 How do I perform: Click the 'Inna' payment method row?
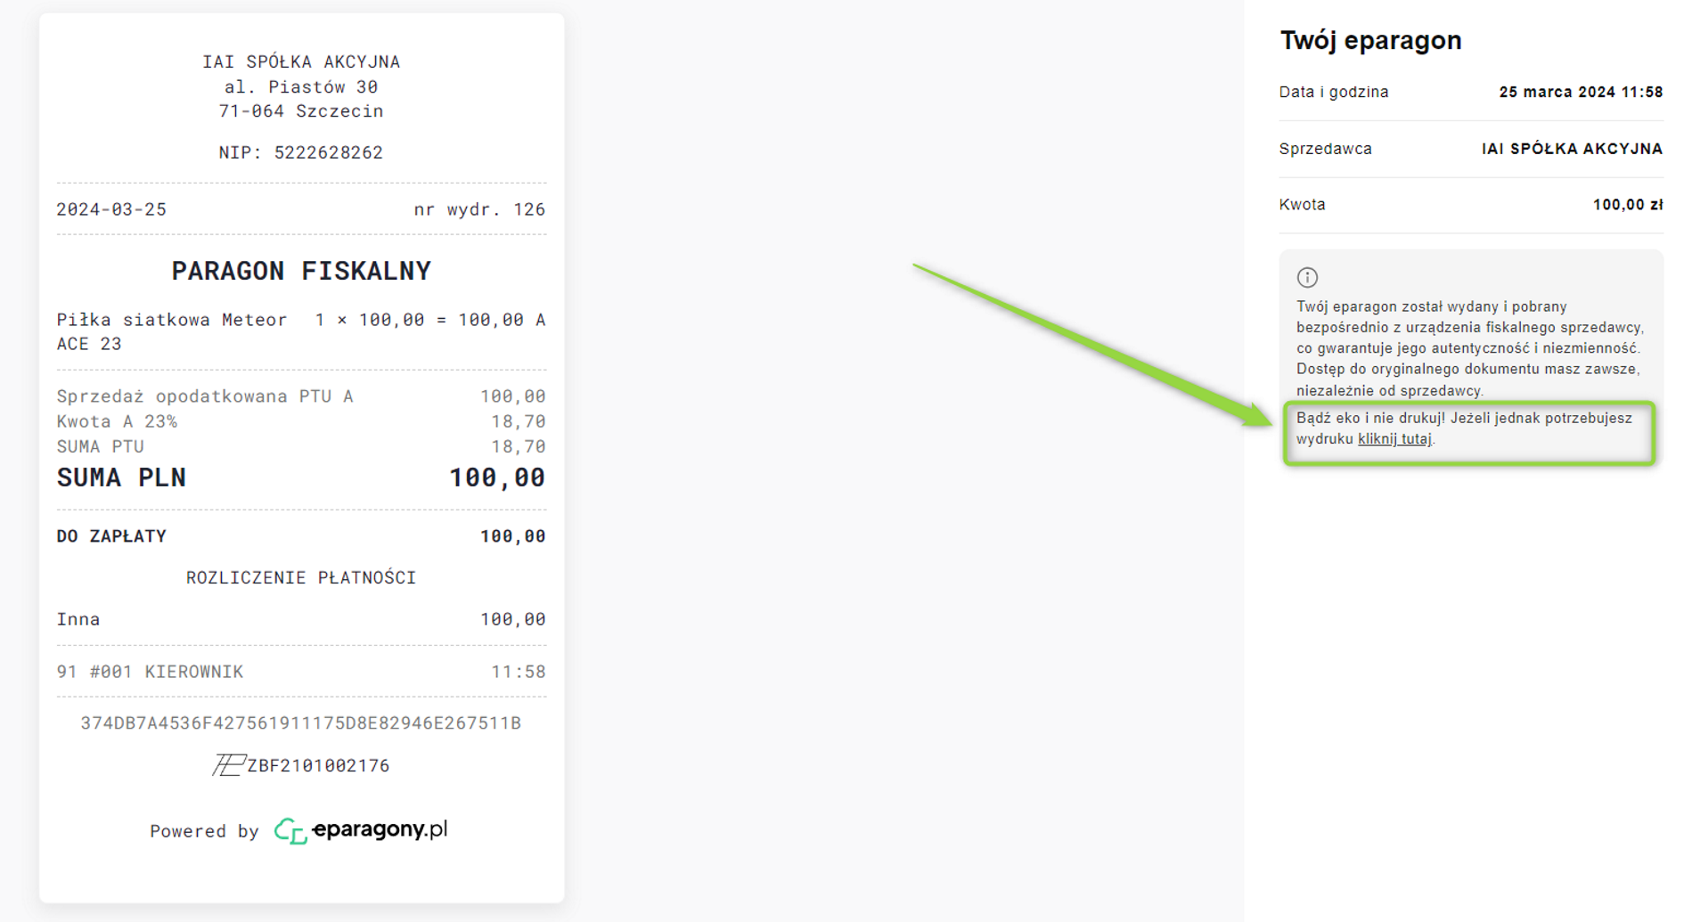point(301,619)
